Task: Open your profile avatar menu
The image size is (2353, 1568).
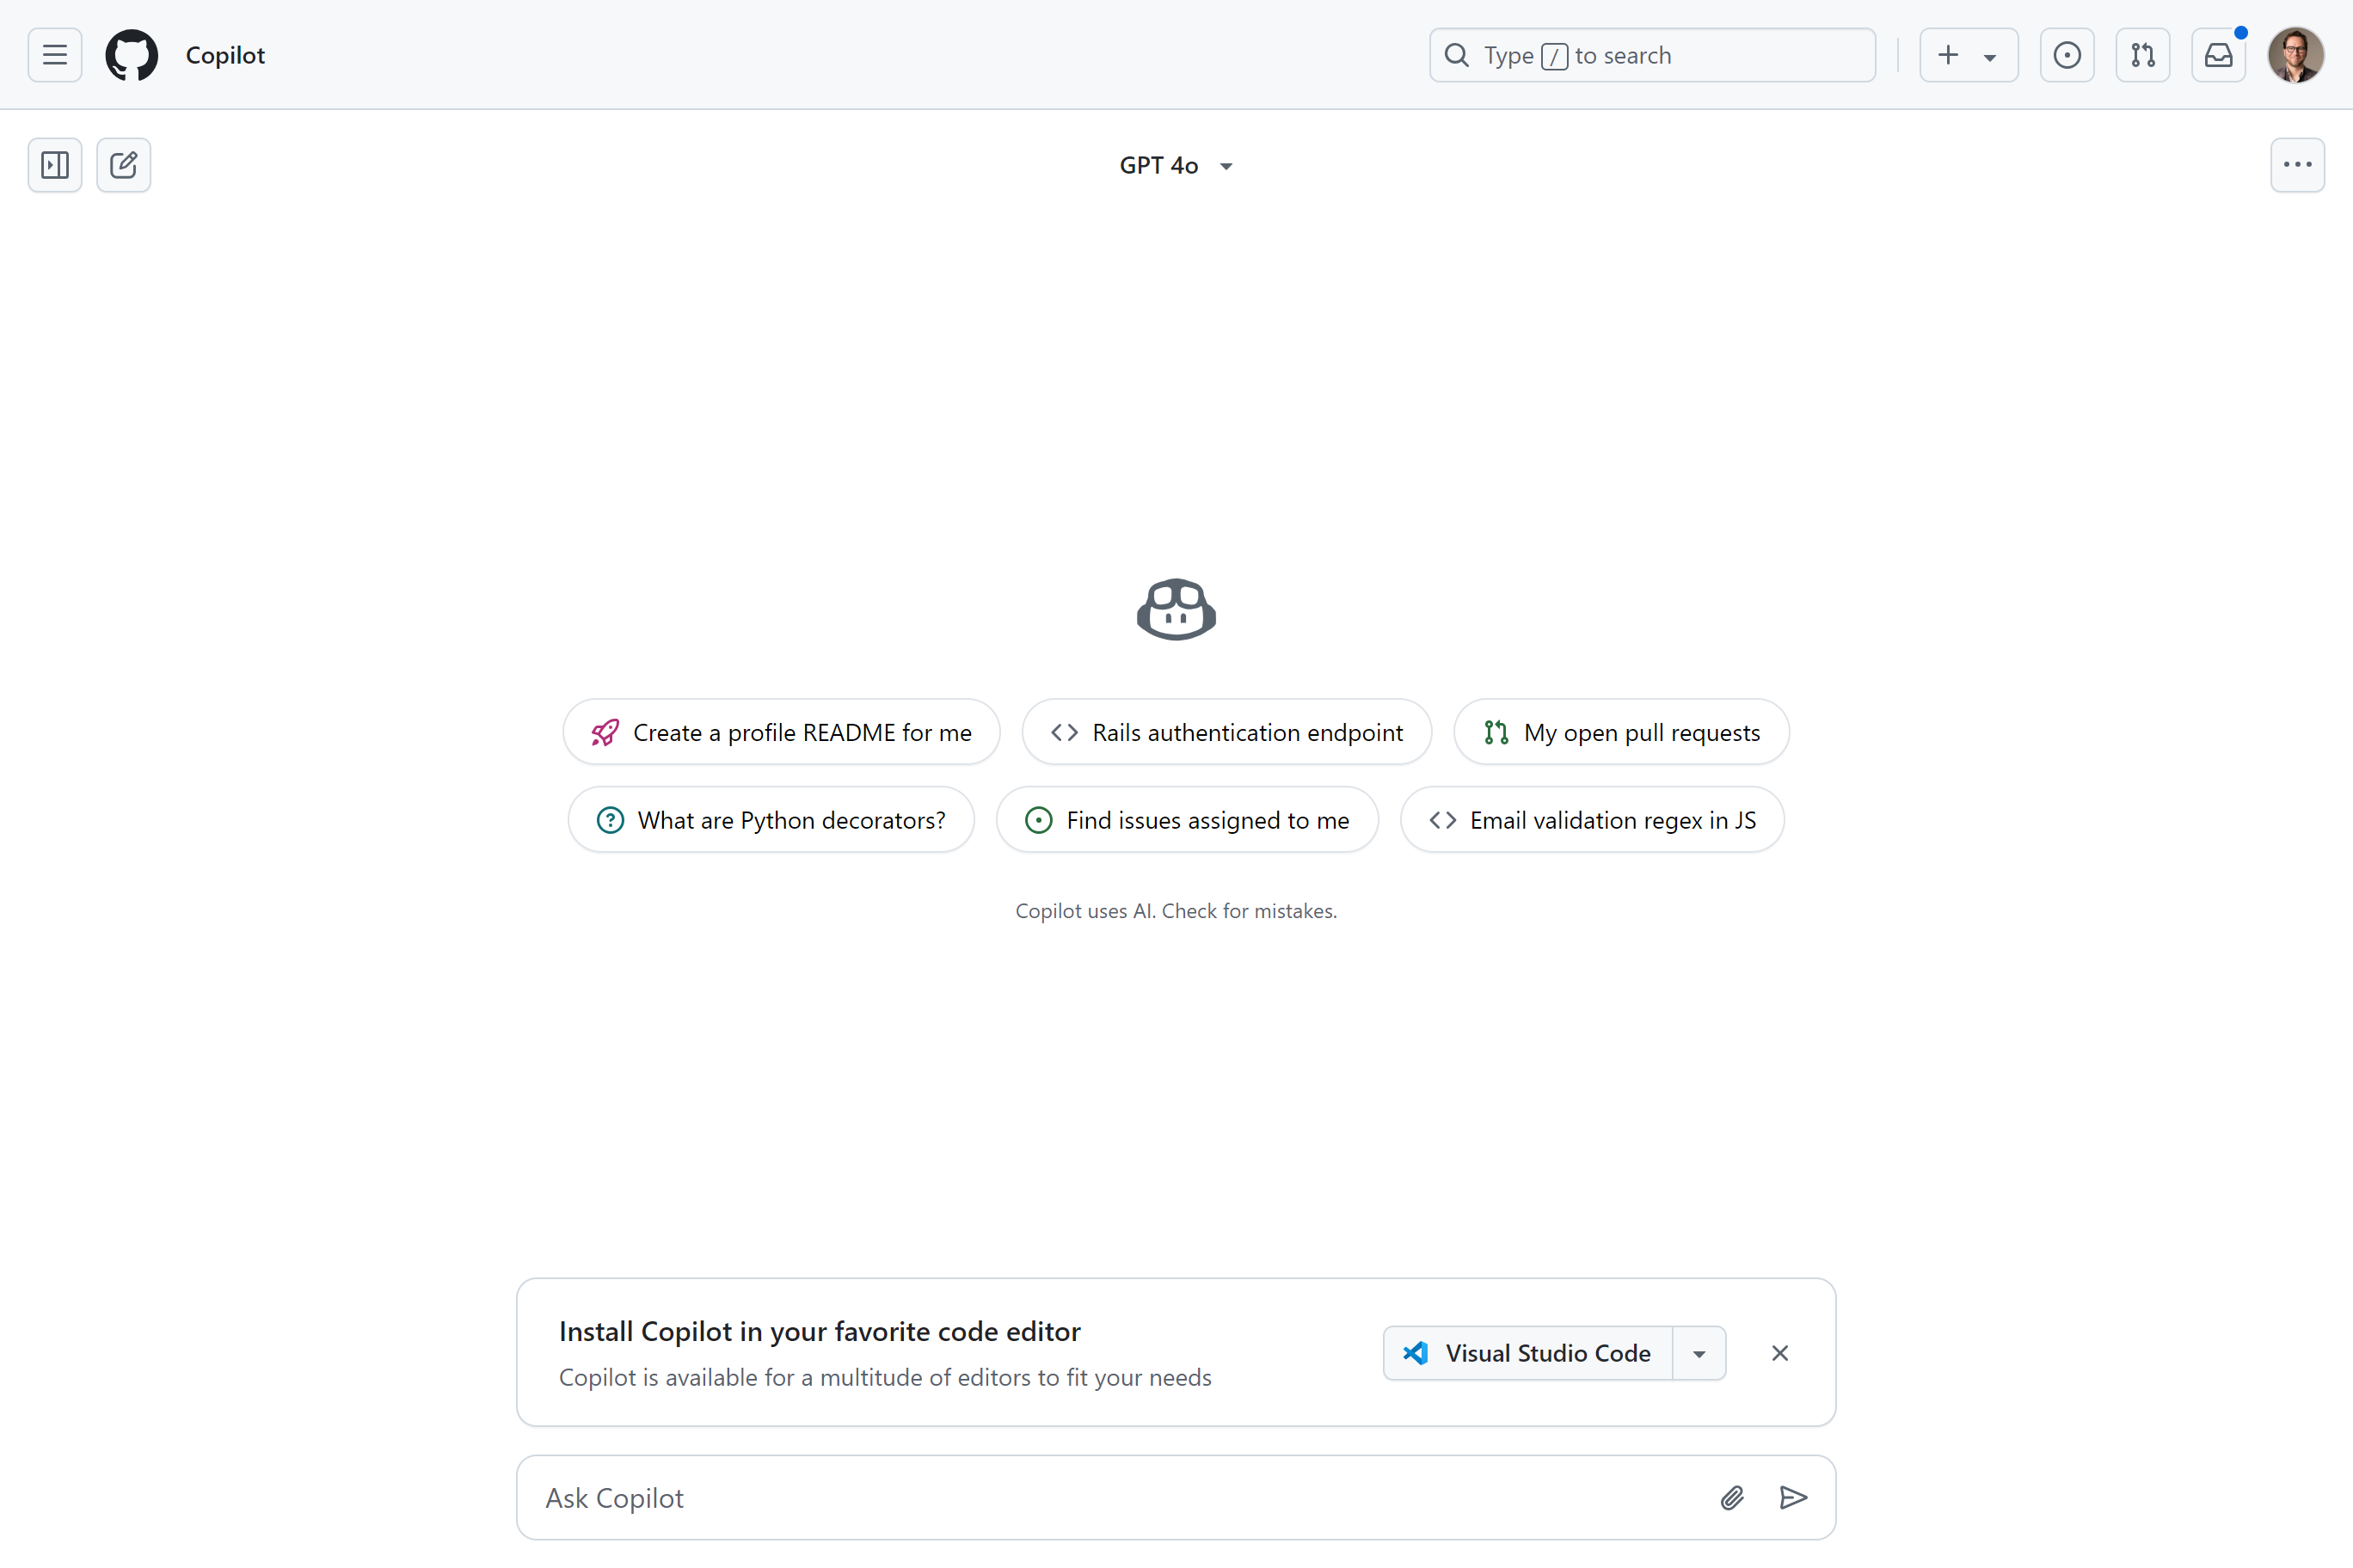Action: point(2295,55)
